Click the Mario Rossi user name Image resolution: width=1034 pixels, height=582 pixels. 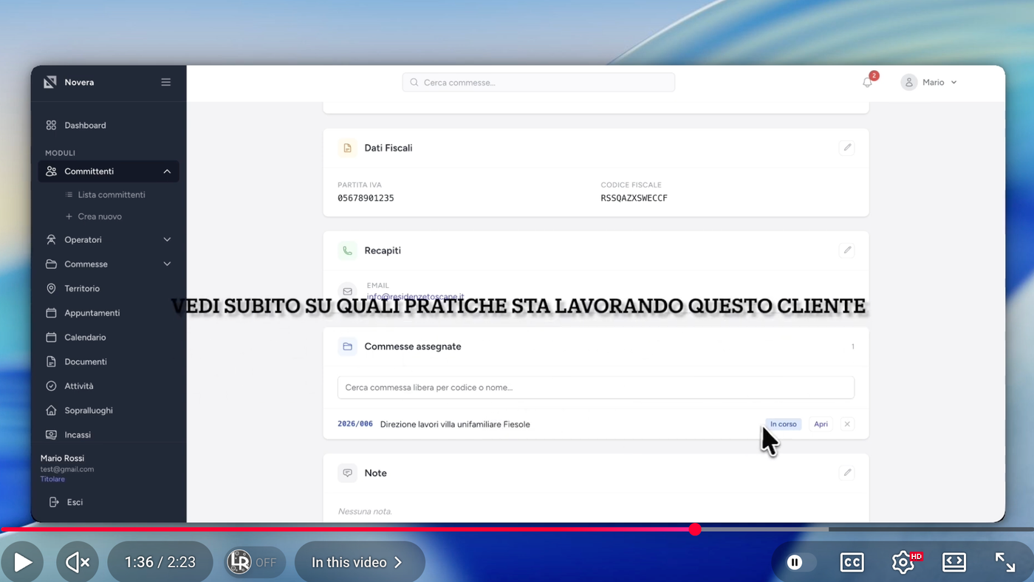tap(62, 458)
